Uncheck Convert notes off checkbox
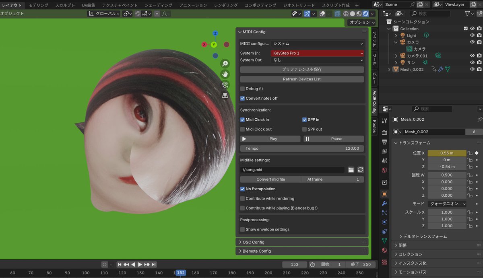 click(242, 98)
